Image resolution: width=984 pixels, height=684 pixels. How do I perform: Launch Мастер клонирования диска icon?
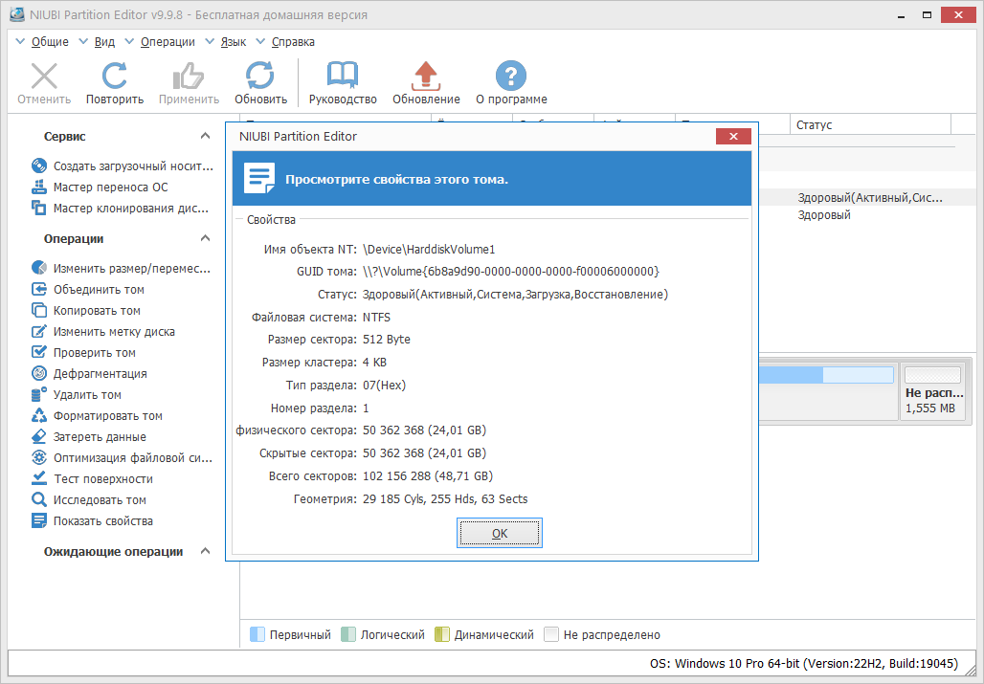(39, 209)
